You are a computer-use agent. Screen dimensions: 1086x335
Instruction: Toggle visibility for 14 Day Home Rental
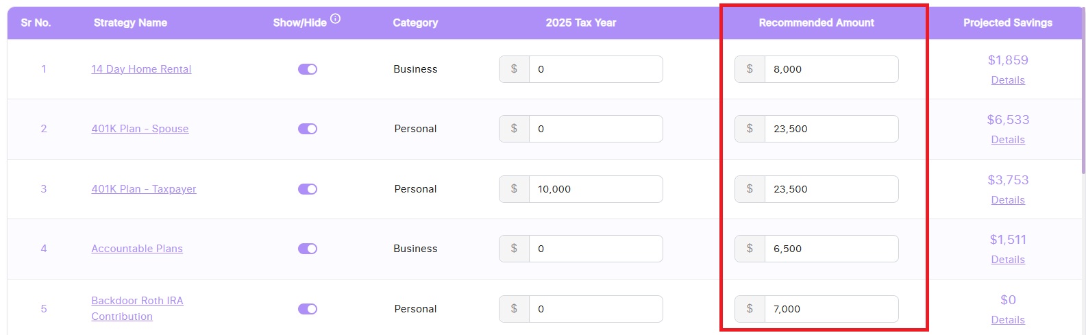pos(308,69)
